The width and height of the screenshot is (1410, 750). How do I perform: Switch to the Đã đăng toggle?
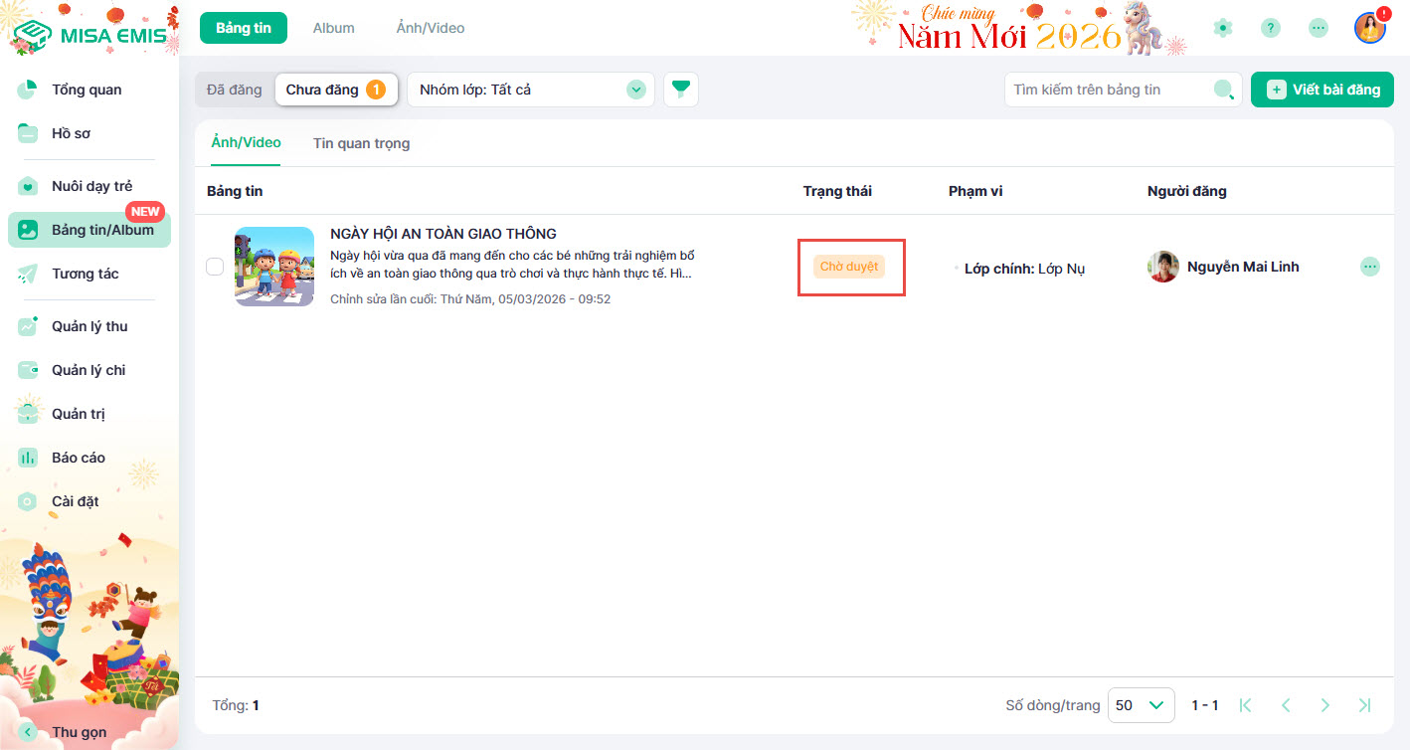[235, 90]
